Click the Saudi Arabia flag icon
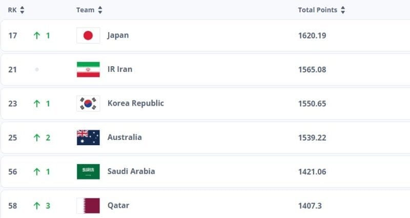This screenshot has height=218, width=410. 88,171
